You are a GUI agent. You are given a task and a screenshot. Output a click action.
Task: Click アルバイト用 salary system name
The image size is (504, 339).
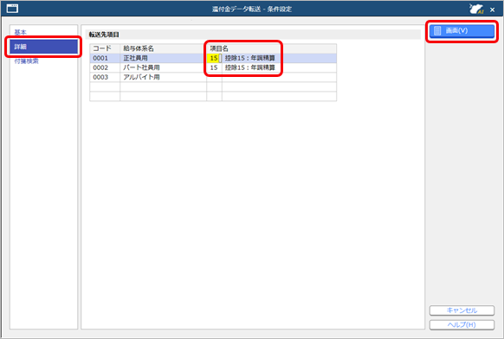(x=164, y=77)
